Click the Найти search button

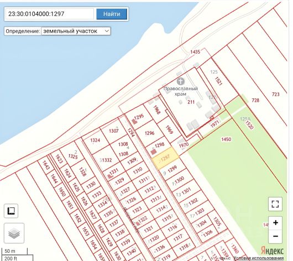112,14
